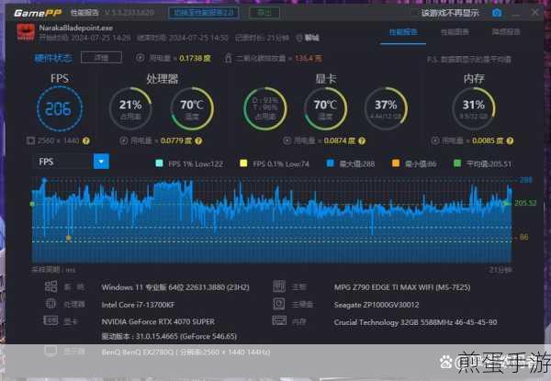
Task: Click the GPU temperature 70°C gauge
Action: 325,108
